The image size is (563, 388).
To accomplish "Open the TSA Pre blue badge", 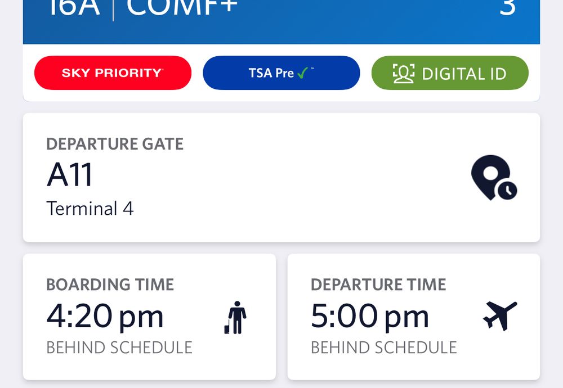I will pyautogui.click(x=281, y=73).
